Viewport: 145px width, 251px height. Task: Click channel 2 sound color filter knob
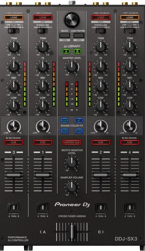coord(101,126)
